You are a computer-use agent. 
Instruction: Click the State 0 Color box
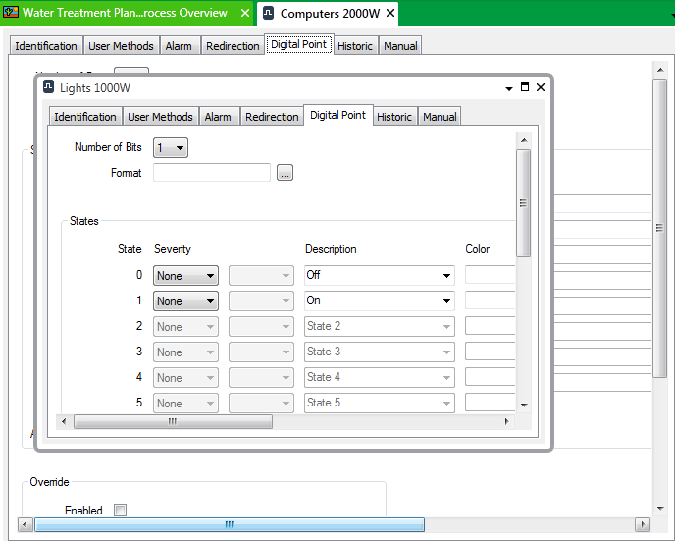(491, 276)
